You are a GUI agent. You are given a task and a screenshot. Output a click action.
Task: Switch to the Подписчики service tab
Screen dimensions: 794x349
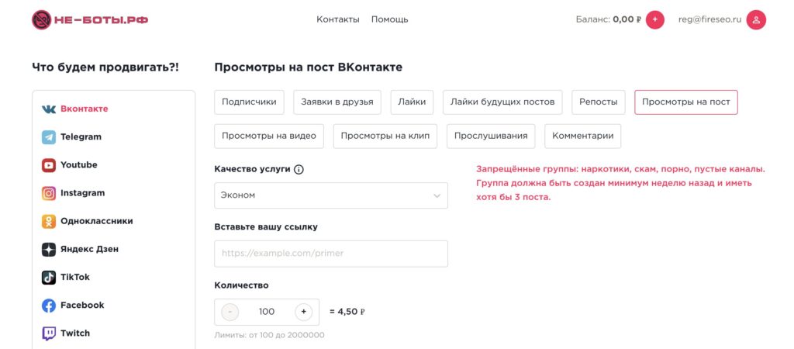point(250,102)
